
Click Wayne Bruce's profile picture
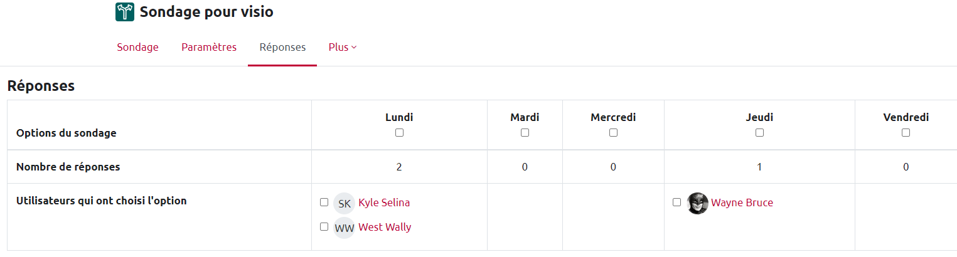697,203
